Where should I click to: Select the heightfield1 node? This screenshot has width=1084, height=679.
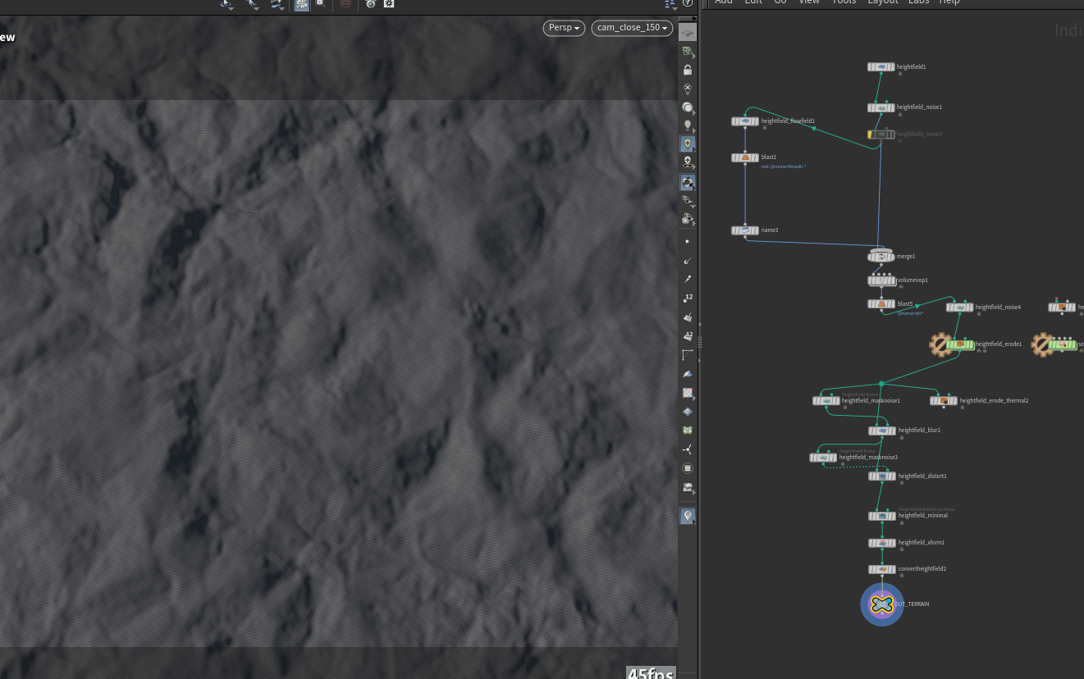point(881,67)
